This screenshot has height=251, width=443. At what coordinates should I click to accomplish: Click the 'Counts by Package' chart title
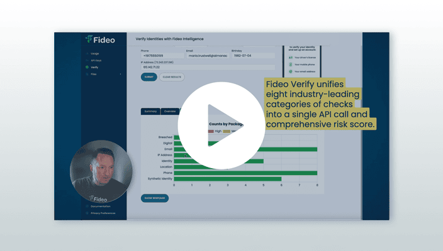226,124
